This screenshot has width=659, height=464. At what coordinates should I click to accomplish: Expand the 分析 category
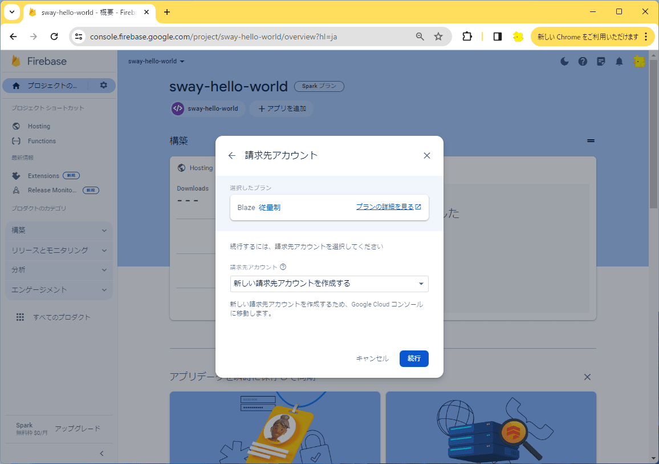pos(59,270)
